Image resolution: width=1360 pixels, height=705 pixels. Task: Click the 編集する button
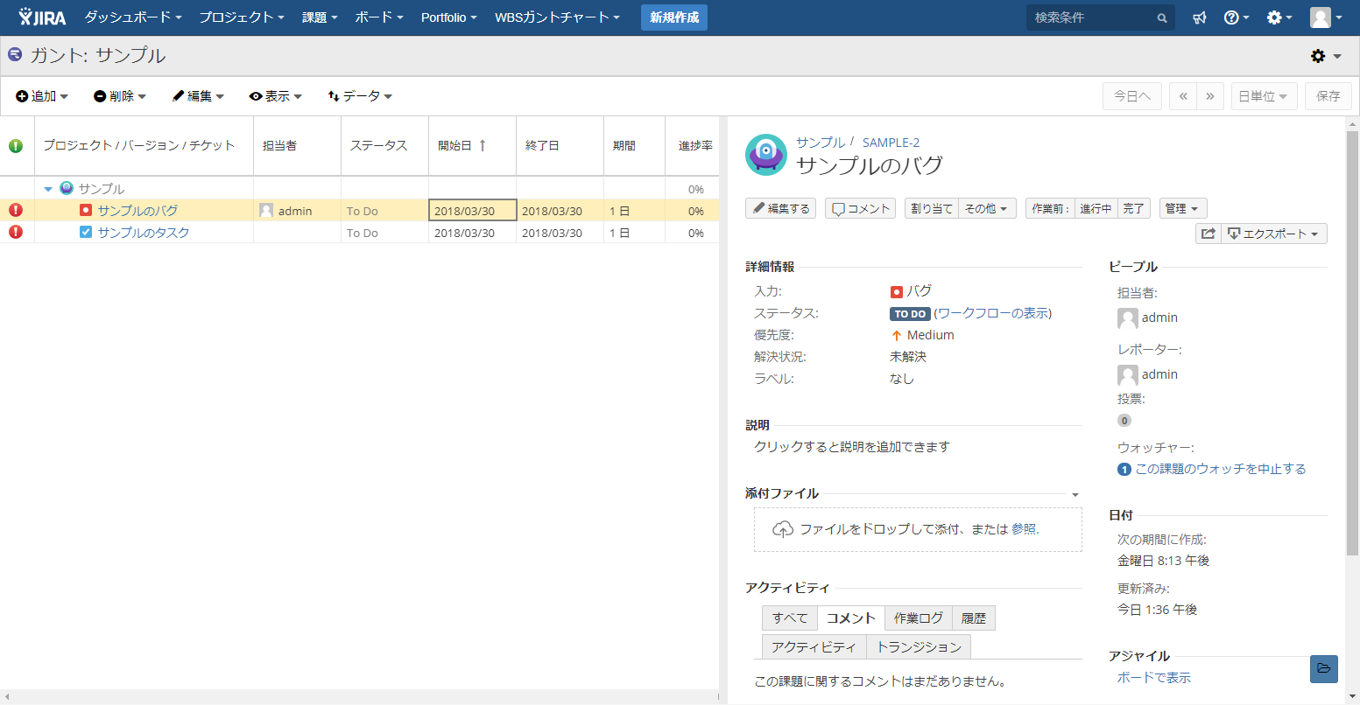(781, 208)
